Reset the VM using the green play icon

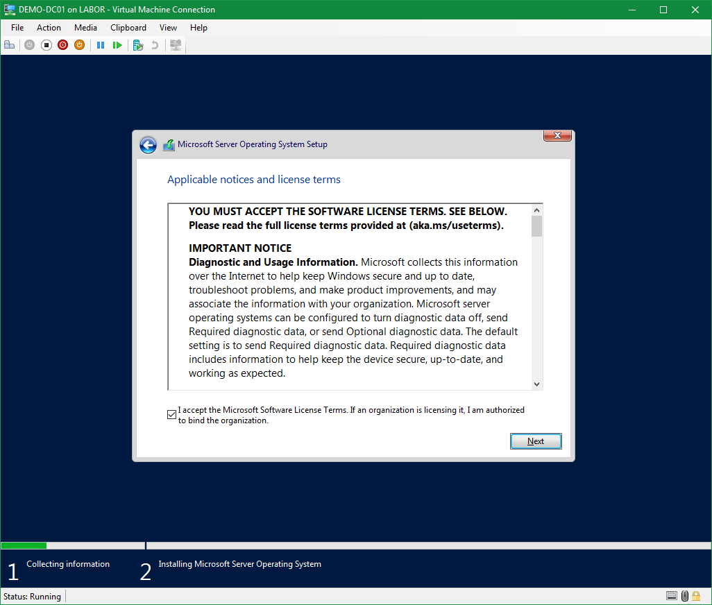pos(117,45)
